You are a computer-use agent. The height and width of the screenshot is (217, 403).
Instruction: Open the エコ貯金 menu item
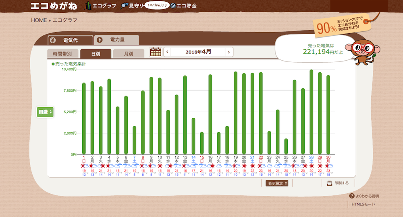click(183, 6)
